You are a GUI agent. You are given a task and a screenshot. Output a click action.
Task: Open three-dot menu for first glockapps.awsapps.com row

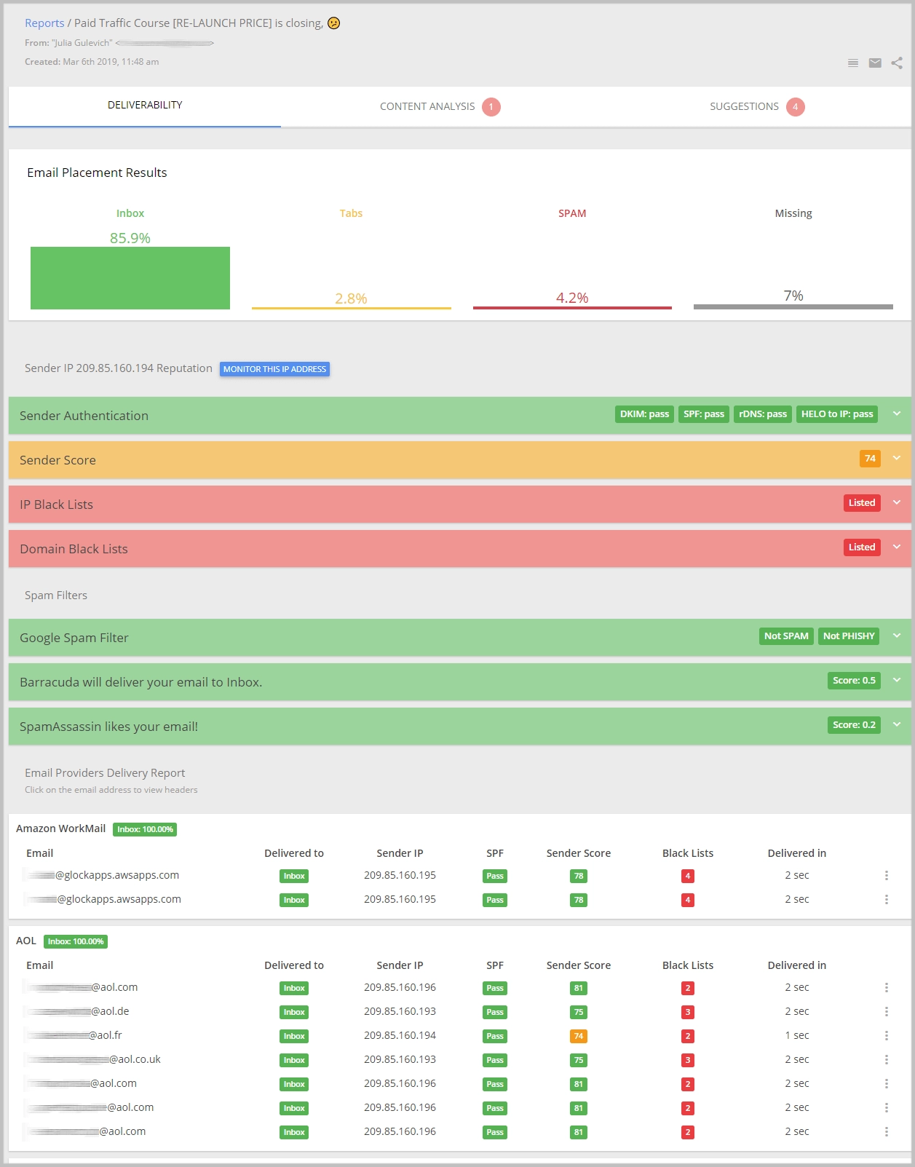(886, 876)
